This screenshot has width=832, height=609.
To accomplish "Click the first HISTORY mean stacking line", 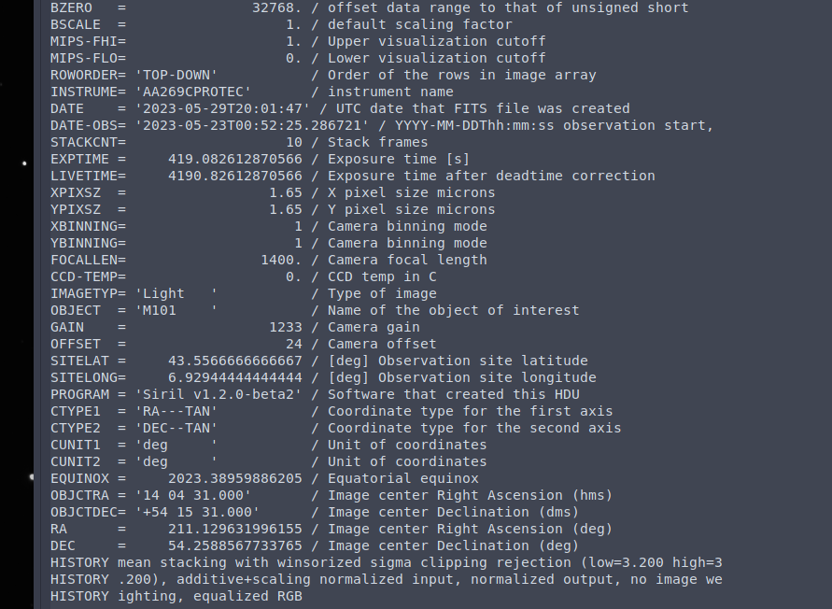I will click(387, 562).
